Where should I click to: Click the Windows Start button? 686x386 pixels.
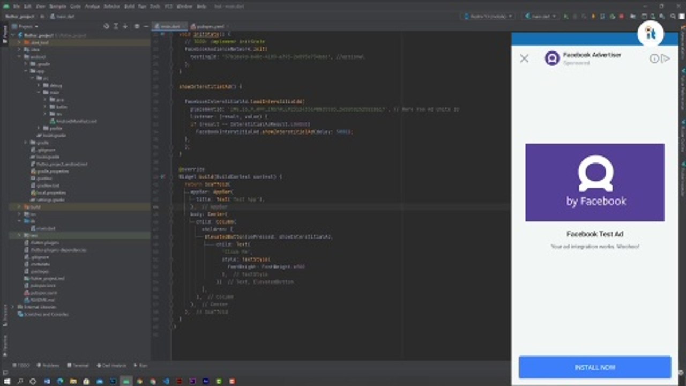(6, 381)
